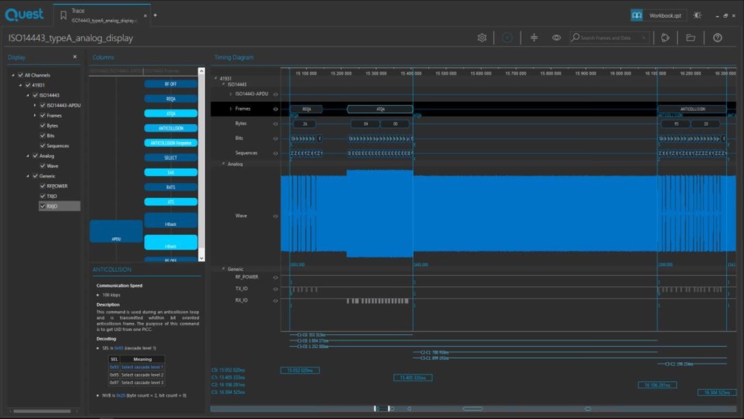Uncheck the Sequences channel checkbox

point(42,146)
